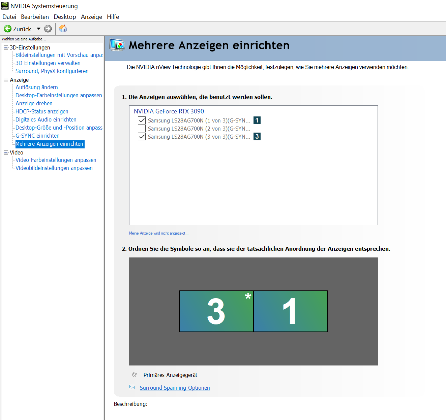446x420 pixels.
Task: Open HDCP-Status anzeigen
Action: pyautogui.click(x=42, y=111)
